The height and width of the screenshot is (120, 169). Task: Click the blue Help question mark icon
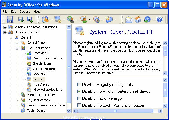[x=159, y=19]
